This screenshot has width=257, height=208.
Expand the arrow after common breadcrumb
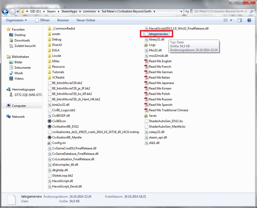click(99, 11)
